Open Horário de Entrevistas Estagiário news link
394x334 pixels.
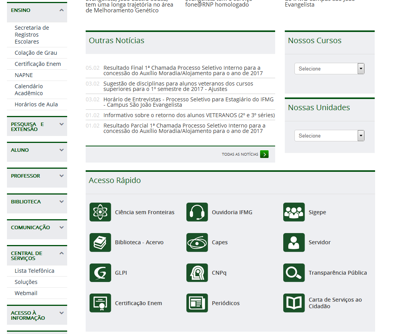[x=188, y=102]
